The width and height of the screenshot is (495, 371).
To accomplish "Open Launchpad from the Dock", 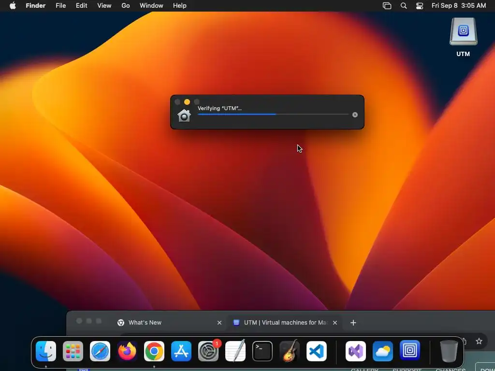I will (73, 351).
